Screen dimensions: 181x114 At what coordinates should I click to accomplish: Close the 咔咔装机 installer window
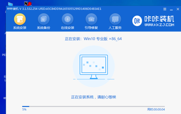point(177,9)
